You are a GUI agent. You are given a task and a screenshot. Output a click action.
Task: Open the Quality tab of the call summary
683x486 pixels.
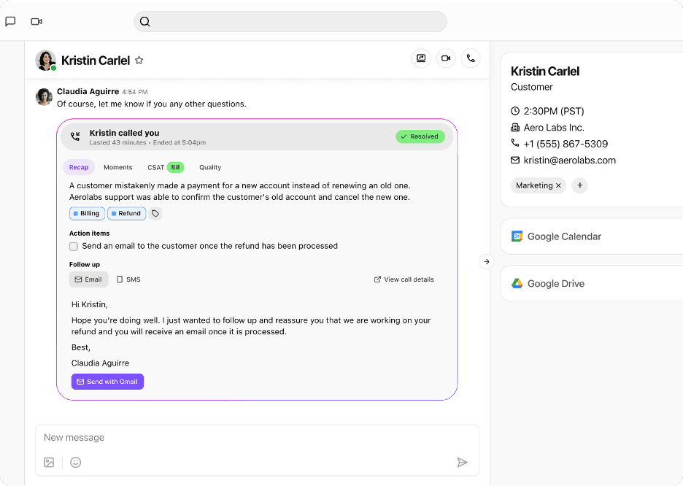(x=210, y=167)
